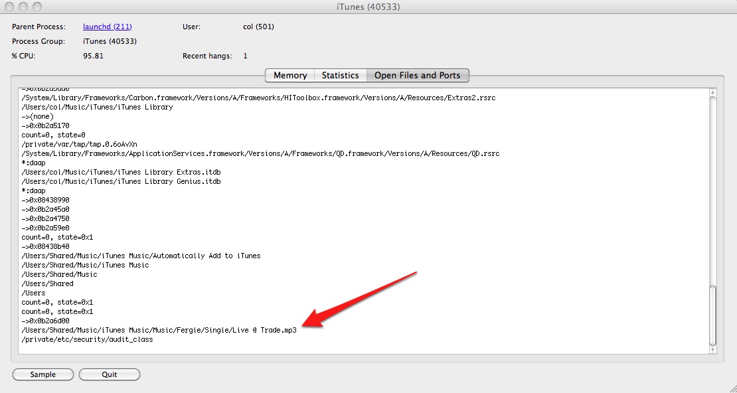Select the Open Files and Ports tab
The image size is (737, 393).
click(418, 75)
